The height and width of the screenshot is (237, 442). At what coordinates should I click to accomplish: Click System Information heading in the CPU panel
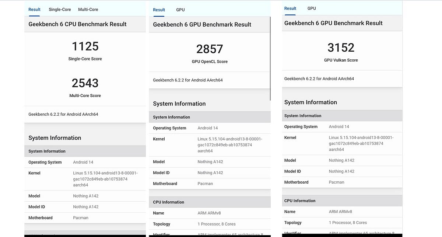point(55,138)
